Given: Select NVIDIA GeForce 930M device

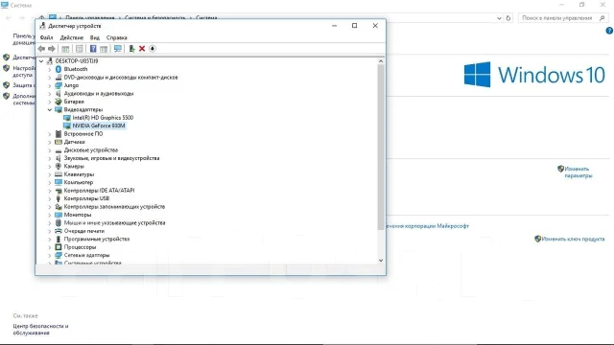Looking at the screenshot, I should click(x=99, y=126).
